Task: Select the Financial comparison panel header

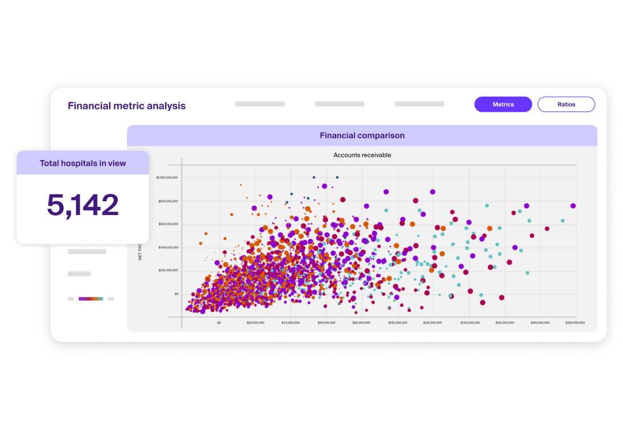Action: (362, 136)
